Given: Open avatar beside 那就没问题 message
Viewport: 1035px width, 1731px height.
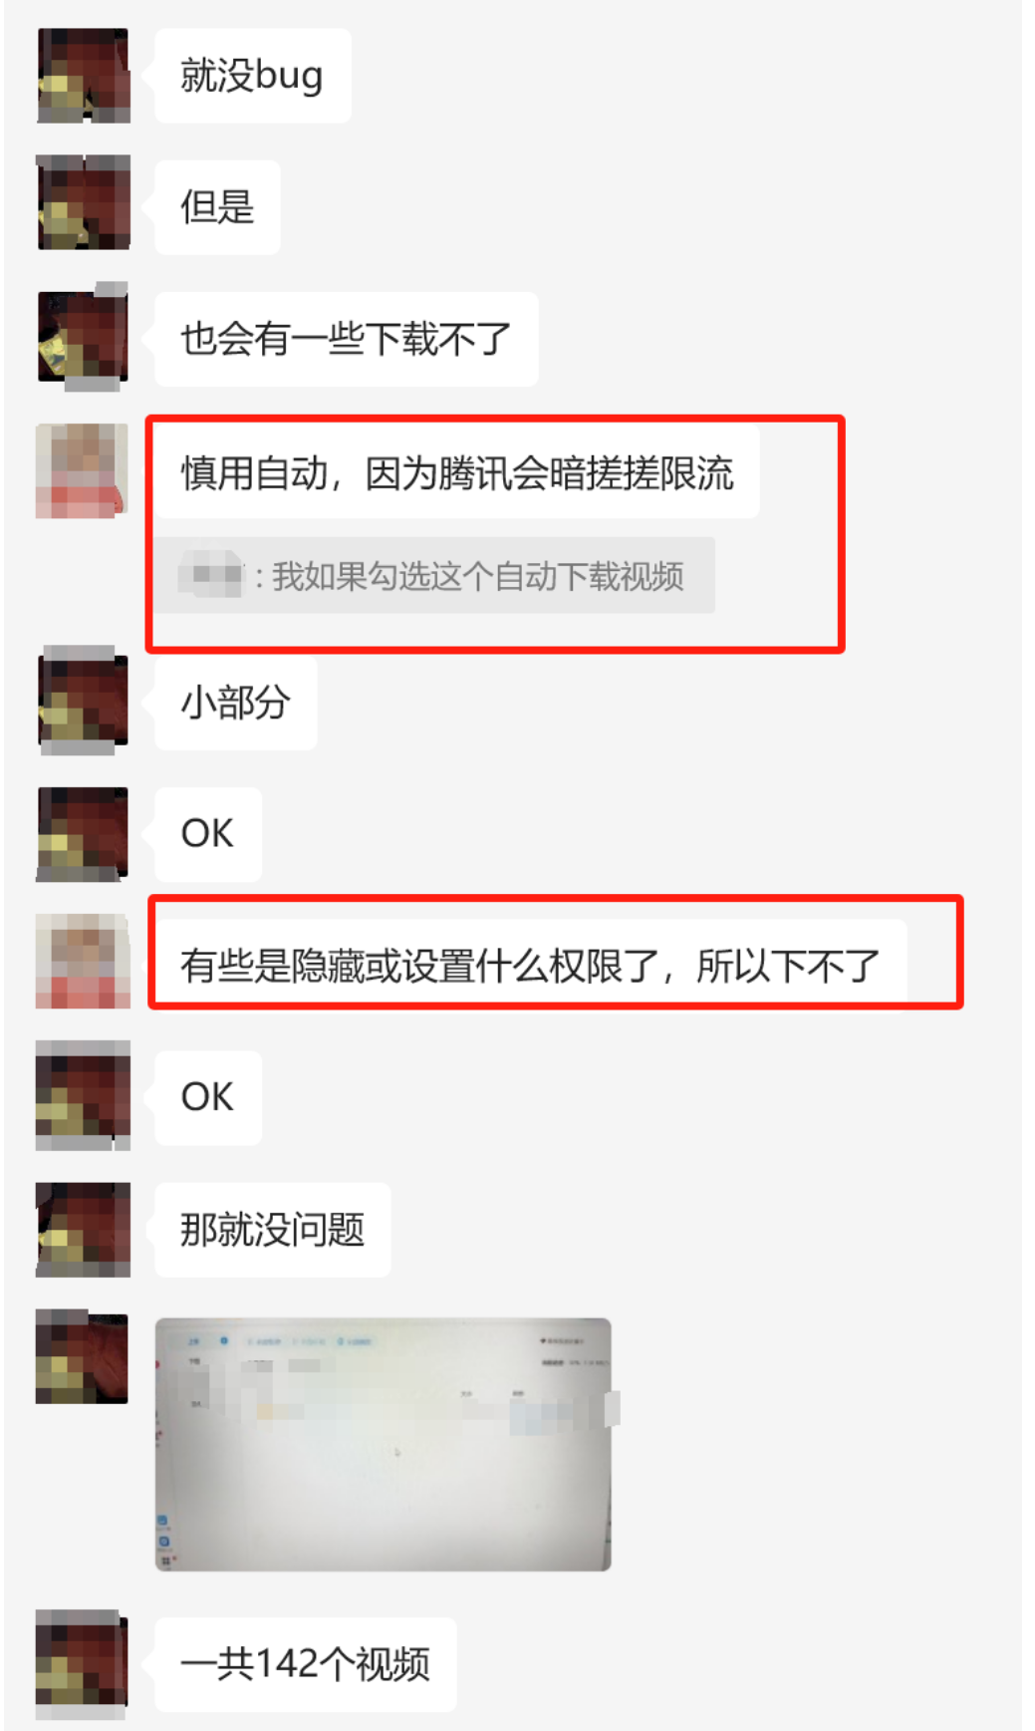Looking at the screenshot, I should [83, 1230].
